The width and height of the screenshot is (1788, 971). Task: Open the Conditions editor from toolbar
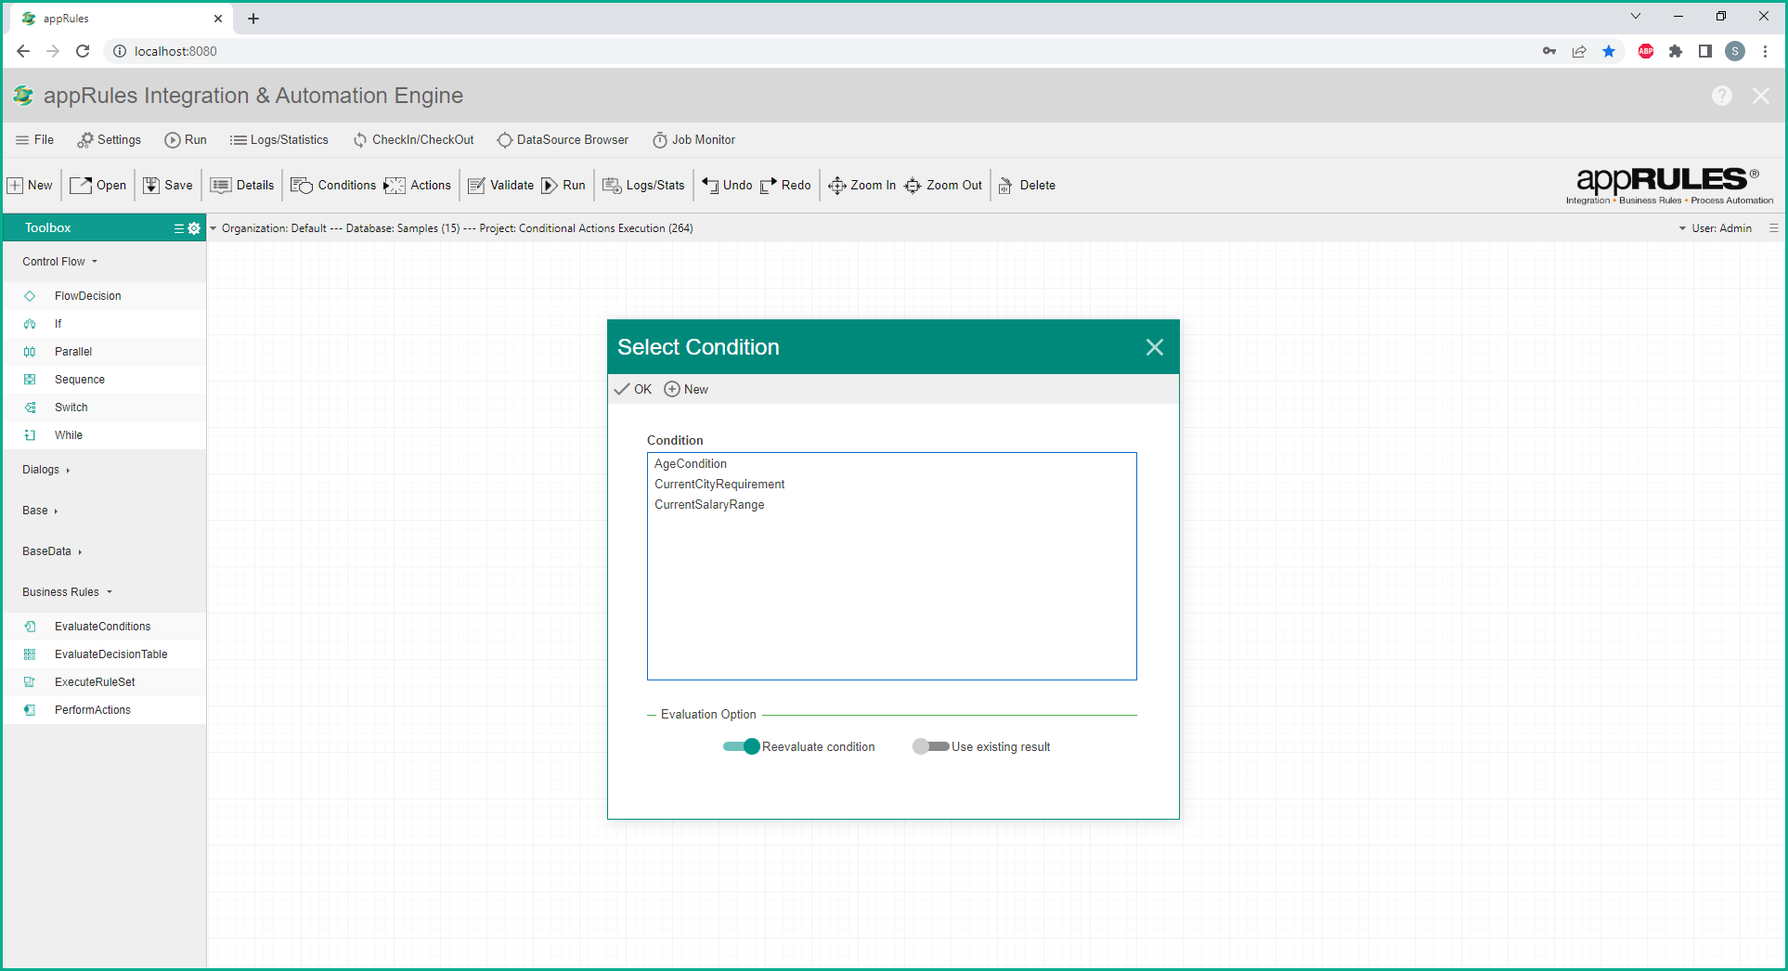pos(333,186)
